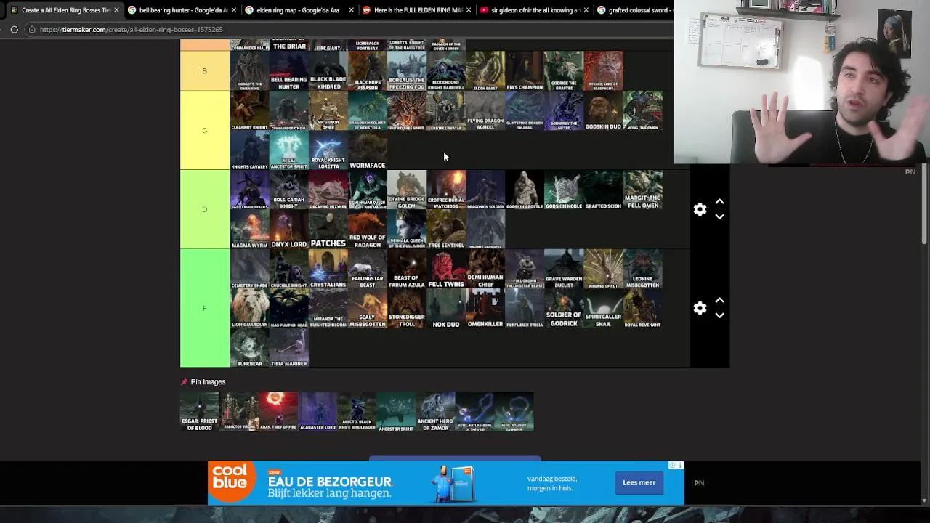The image size is (930, 523).
Task: Select the Tibia Mariner boss image
Action: (289, 347)
